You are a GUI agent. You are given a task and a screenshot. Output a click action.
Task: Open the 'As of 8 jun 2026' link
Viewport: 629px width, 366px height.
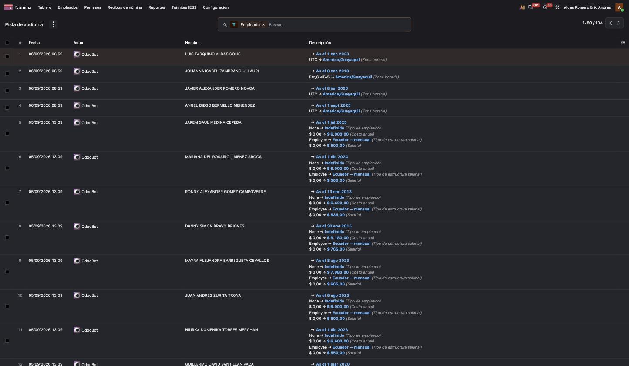(332, 88)
